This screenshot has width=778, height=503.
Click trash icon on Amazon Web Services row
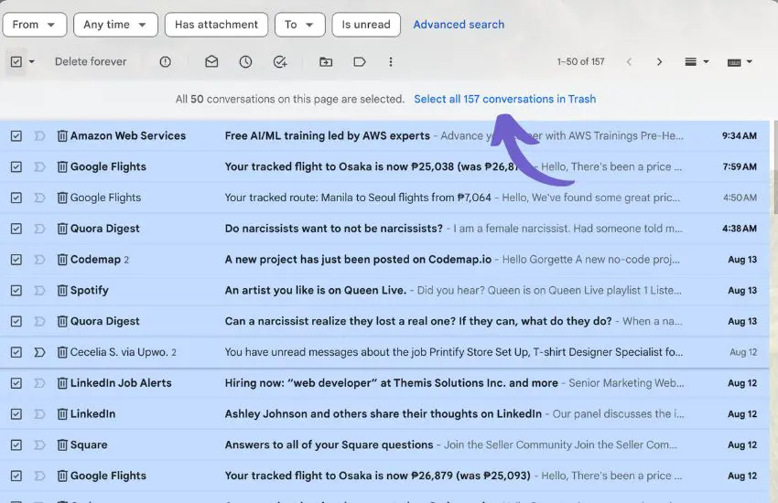(x=62, y=135)
